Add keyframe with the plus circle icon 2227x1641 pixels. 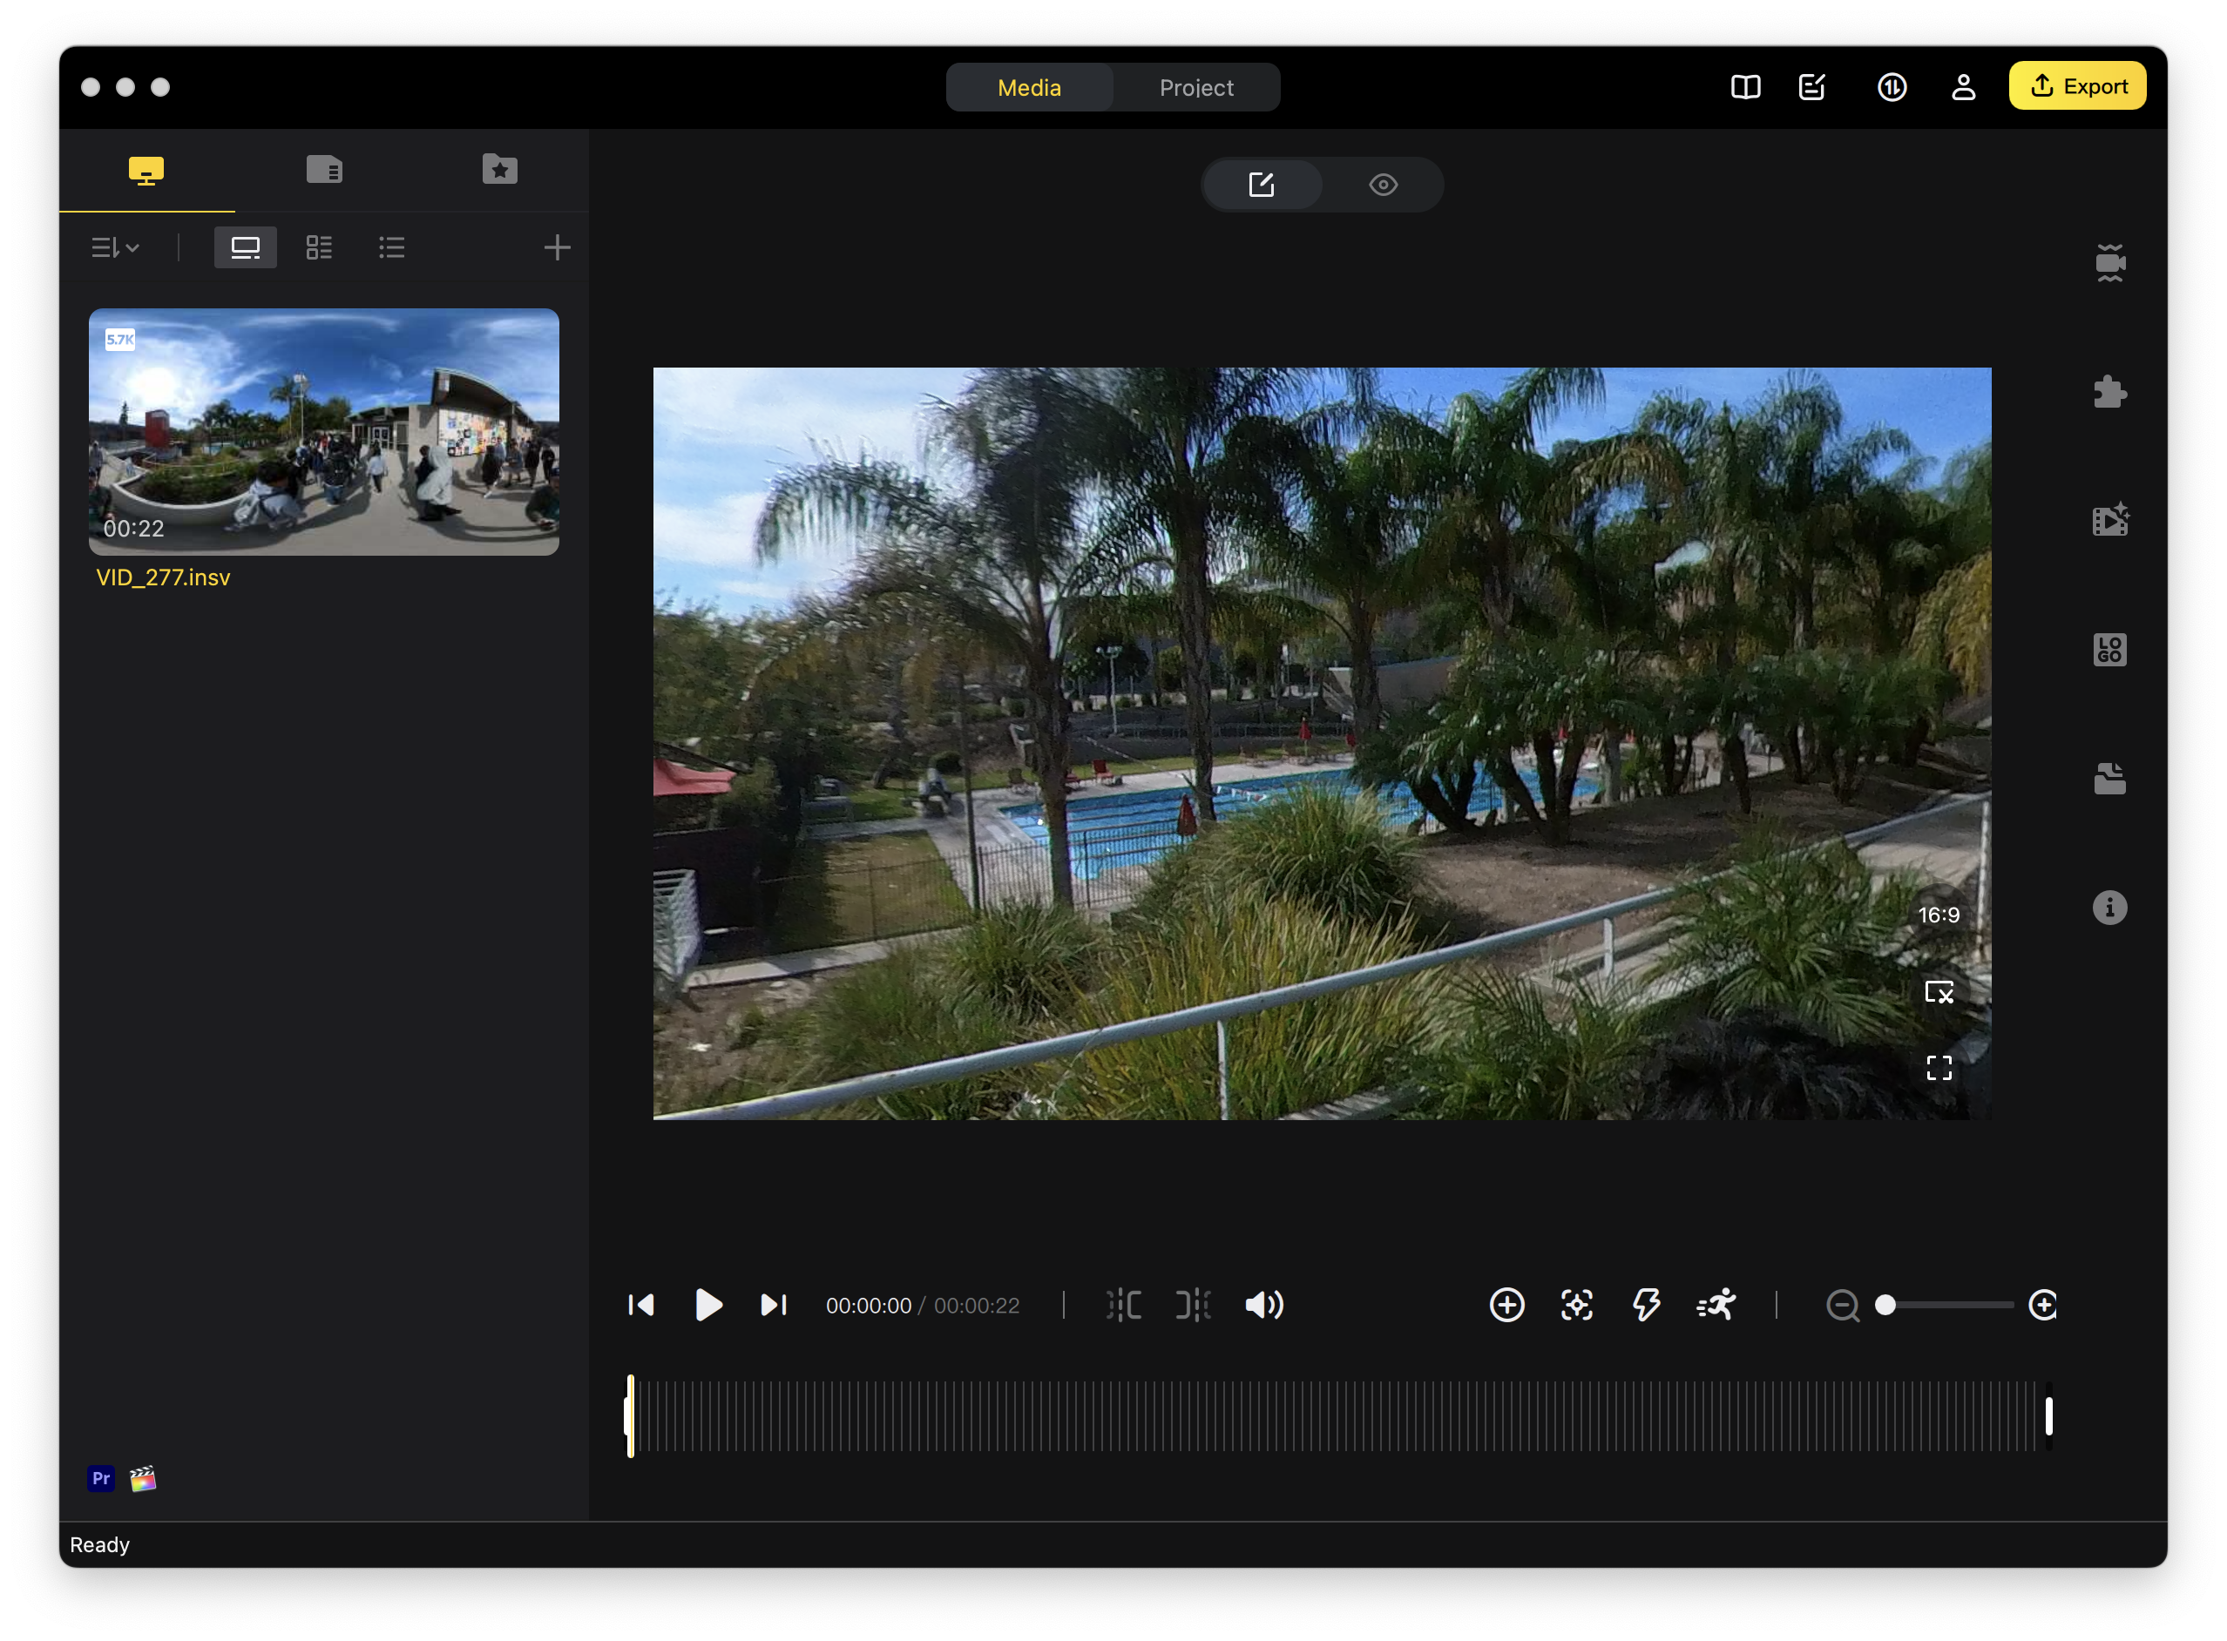click(1506, 1304)
